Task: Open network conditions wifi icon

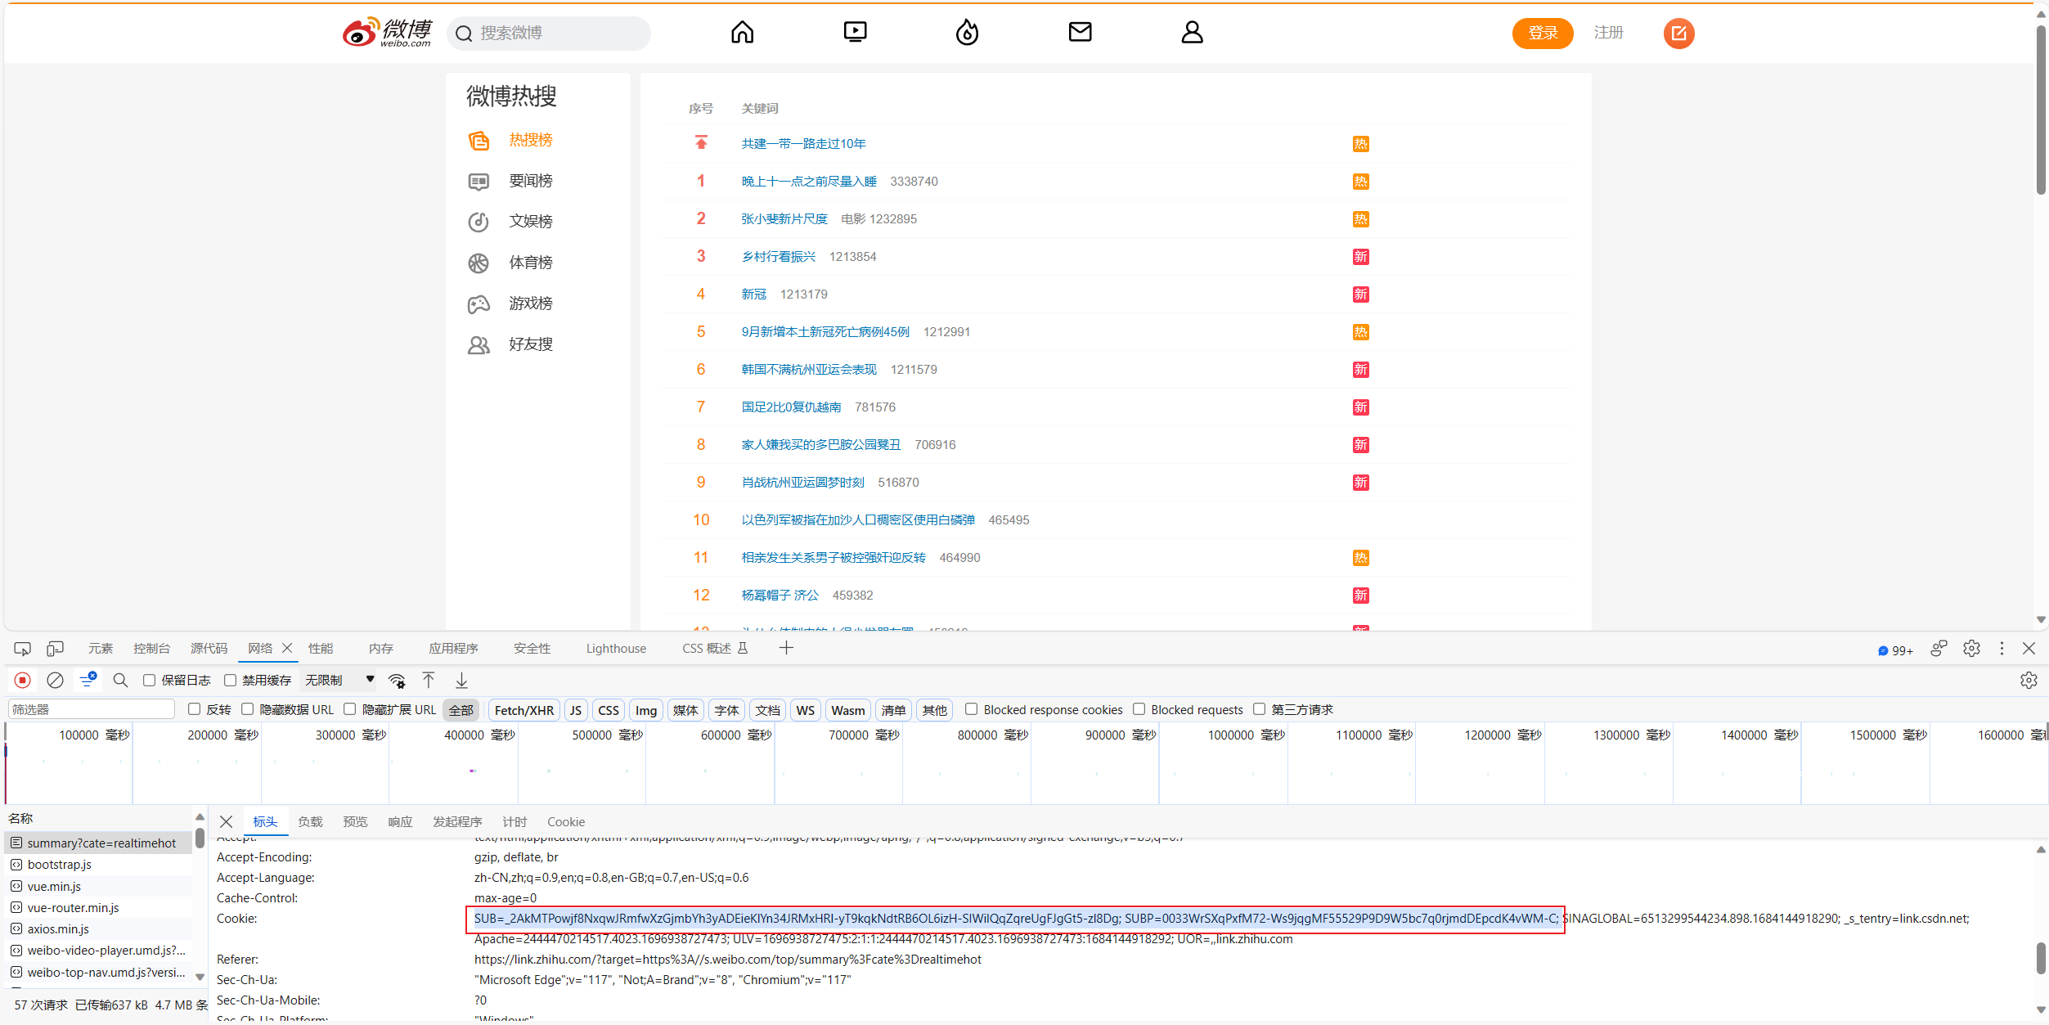Action: coord(397,681)
